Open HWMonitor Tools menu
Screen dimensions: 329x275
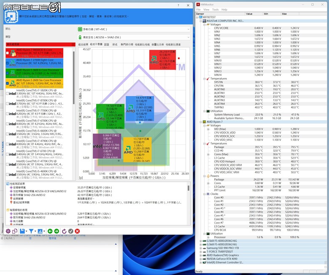[x=215, y=10]
